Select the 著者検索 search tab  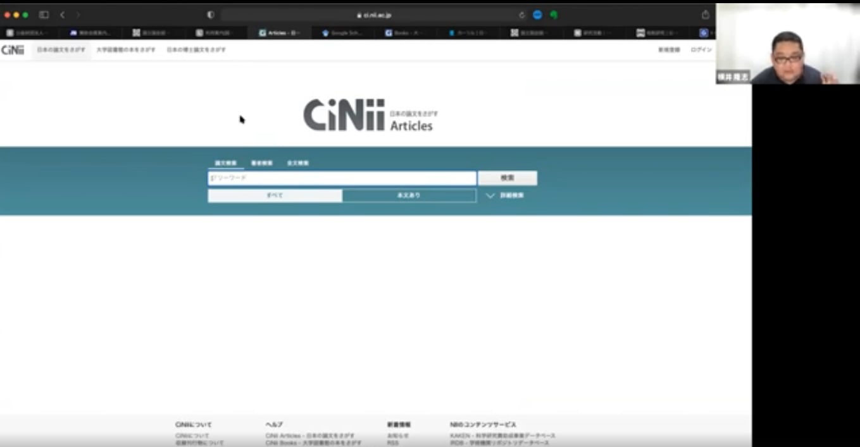[262, 163]
